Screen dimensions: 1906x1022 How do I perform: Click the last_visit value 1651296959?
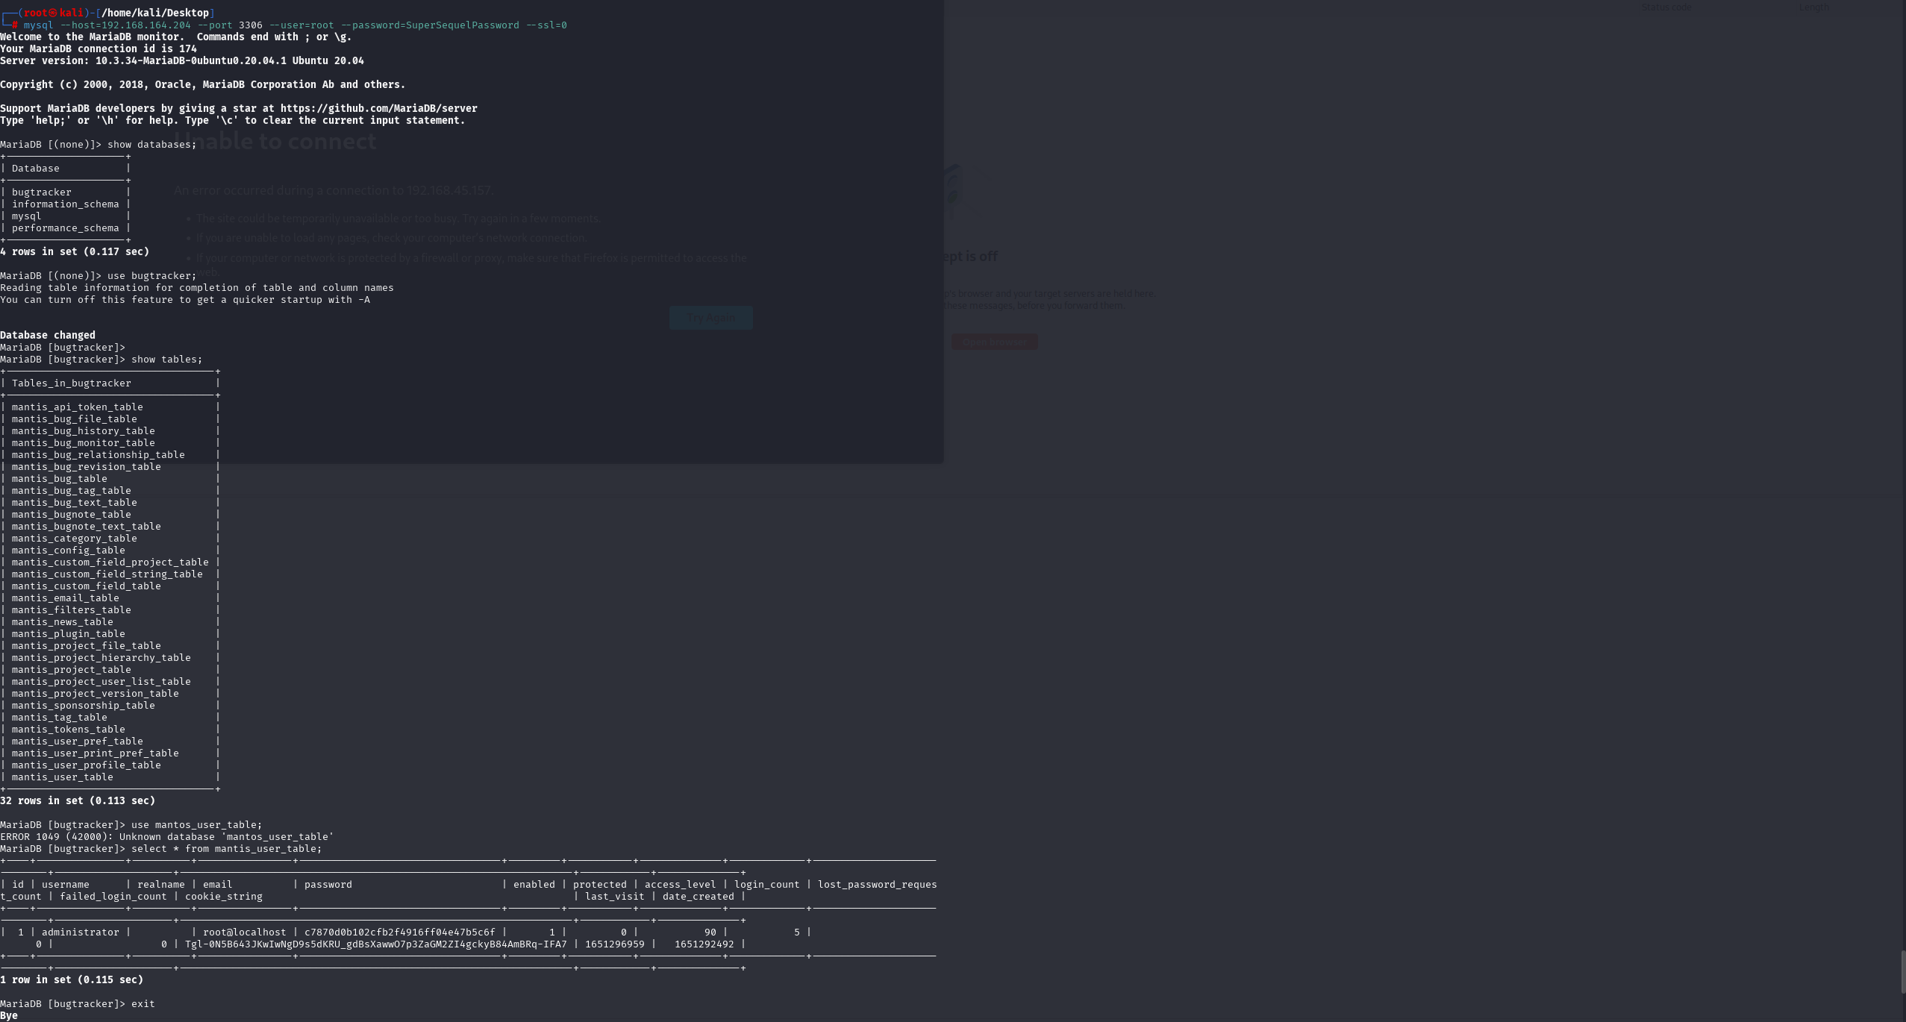(615, 944)
